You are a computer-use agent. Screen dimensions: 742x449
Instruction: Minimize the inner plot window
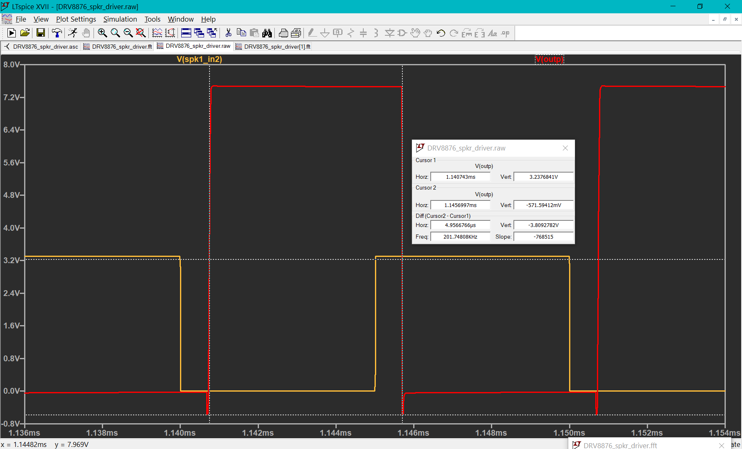pyautogui.click(x=713, y=20)
